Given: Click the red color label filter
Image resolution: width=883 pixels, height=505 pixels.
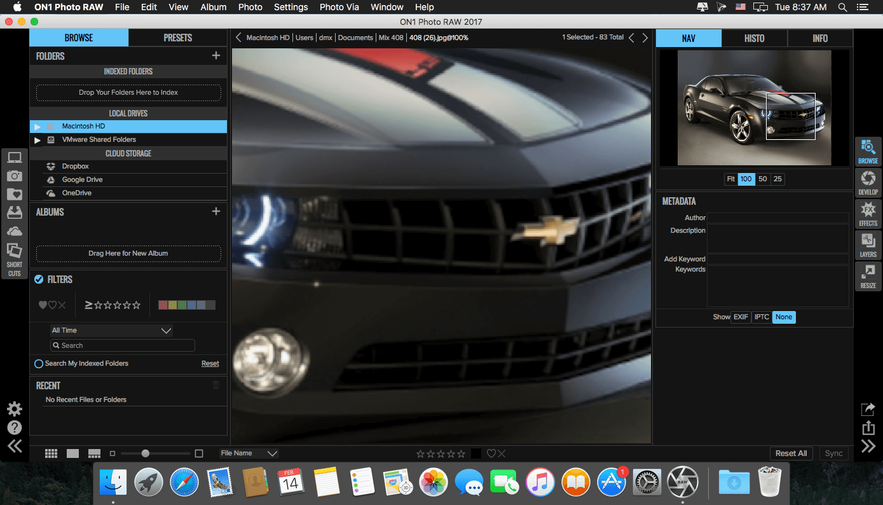Looking at the screenshot, I should (x=163, y=305).
